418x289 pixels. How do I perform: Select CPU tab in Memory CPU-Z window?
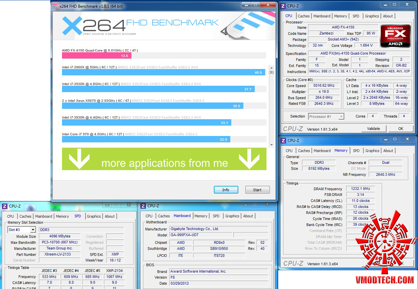[289, 151]
